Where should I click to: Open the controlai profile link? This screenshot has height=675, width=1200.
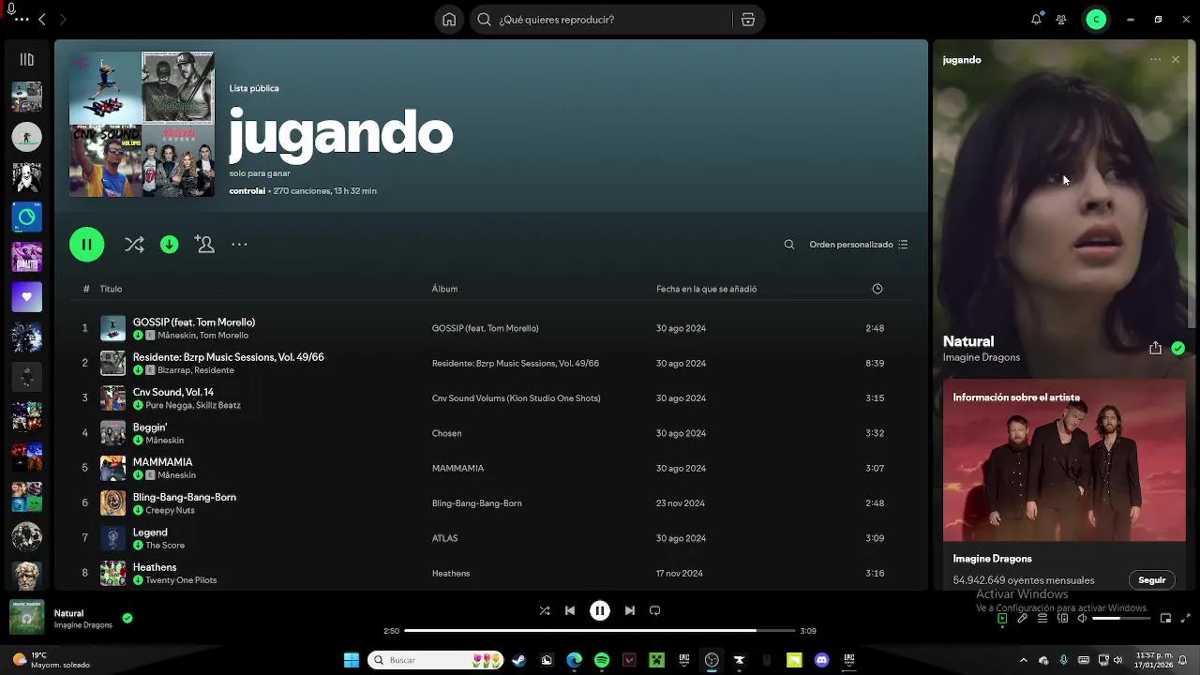[247, 191]
